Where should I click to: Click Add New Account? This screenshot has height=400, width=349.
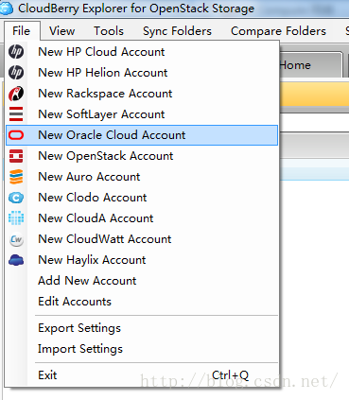coord(142,281)
